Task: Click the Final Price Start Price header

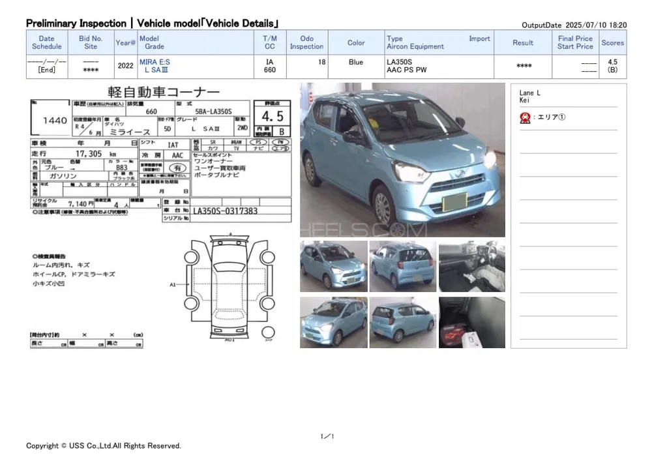Action: 575,42
